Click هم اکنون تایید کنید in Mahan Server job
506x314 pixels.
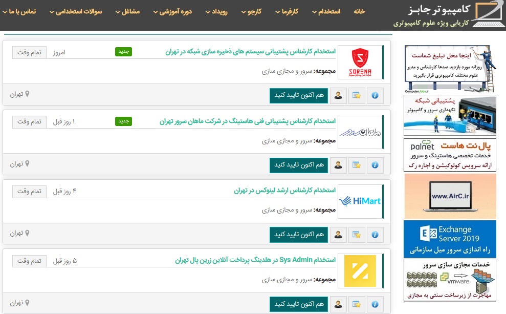(299, 165)
